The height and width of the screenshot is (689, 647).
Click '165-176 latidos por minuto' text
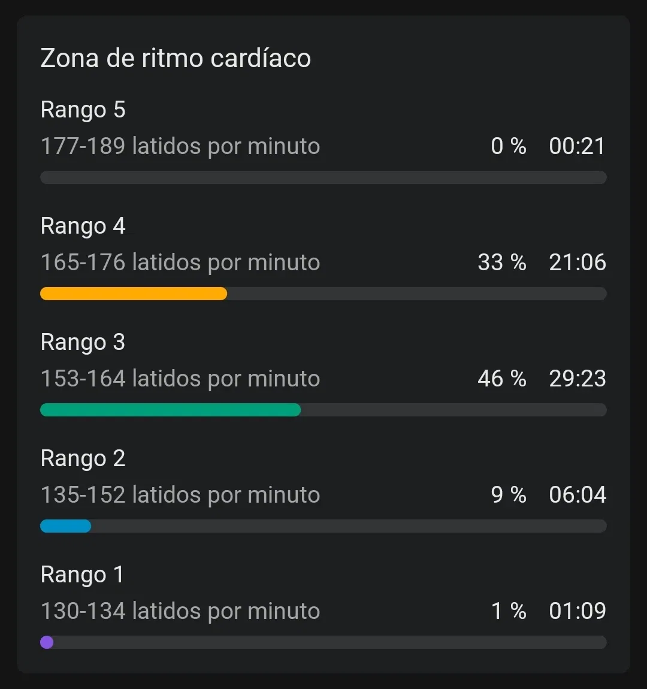(x=180, y=262)
